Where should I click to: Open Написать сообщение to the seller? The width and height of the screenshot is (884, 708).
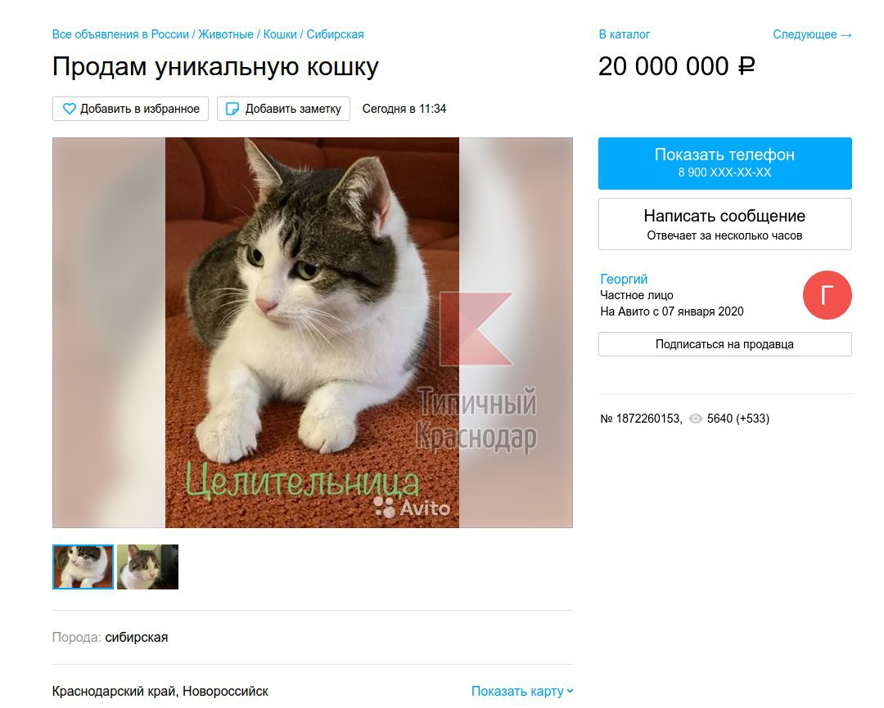725,224
